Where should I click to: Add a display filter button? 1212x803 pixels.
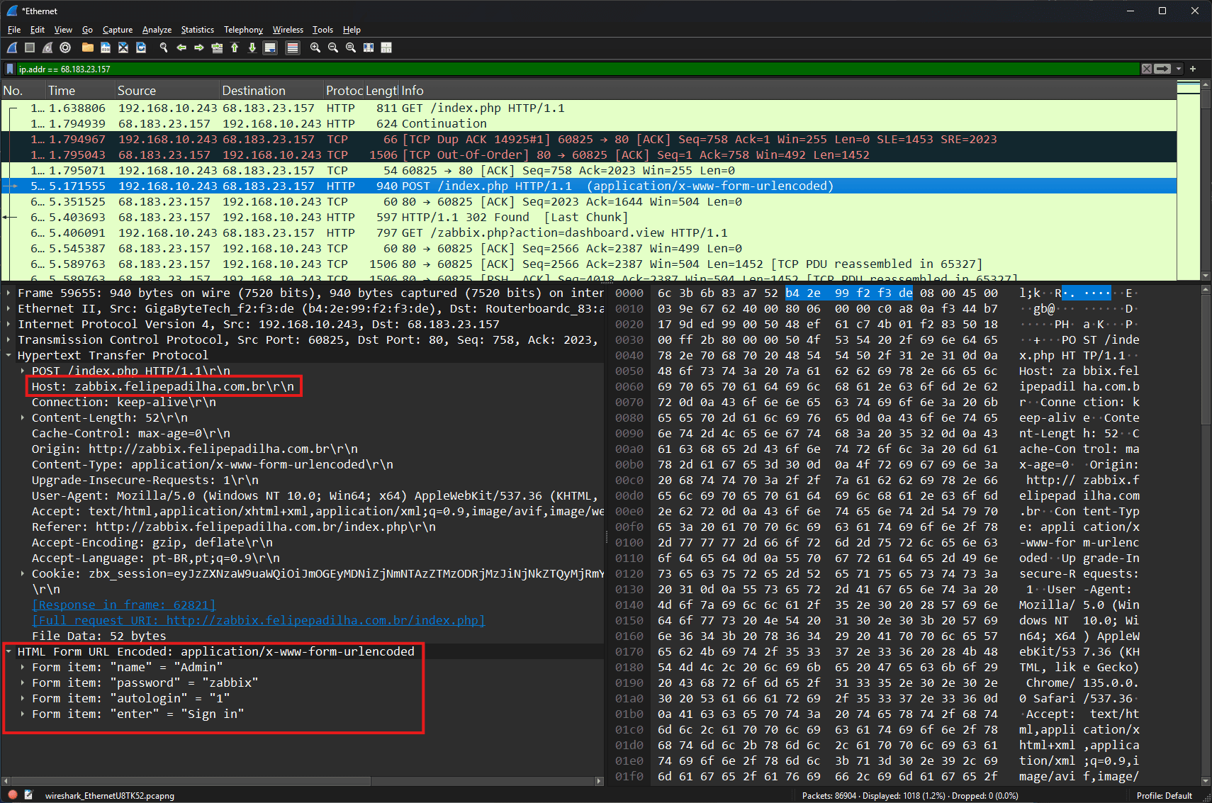[1193, 69]
